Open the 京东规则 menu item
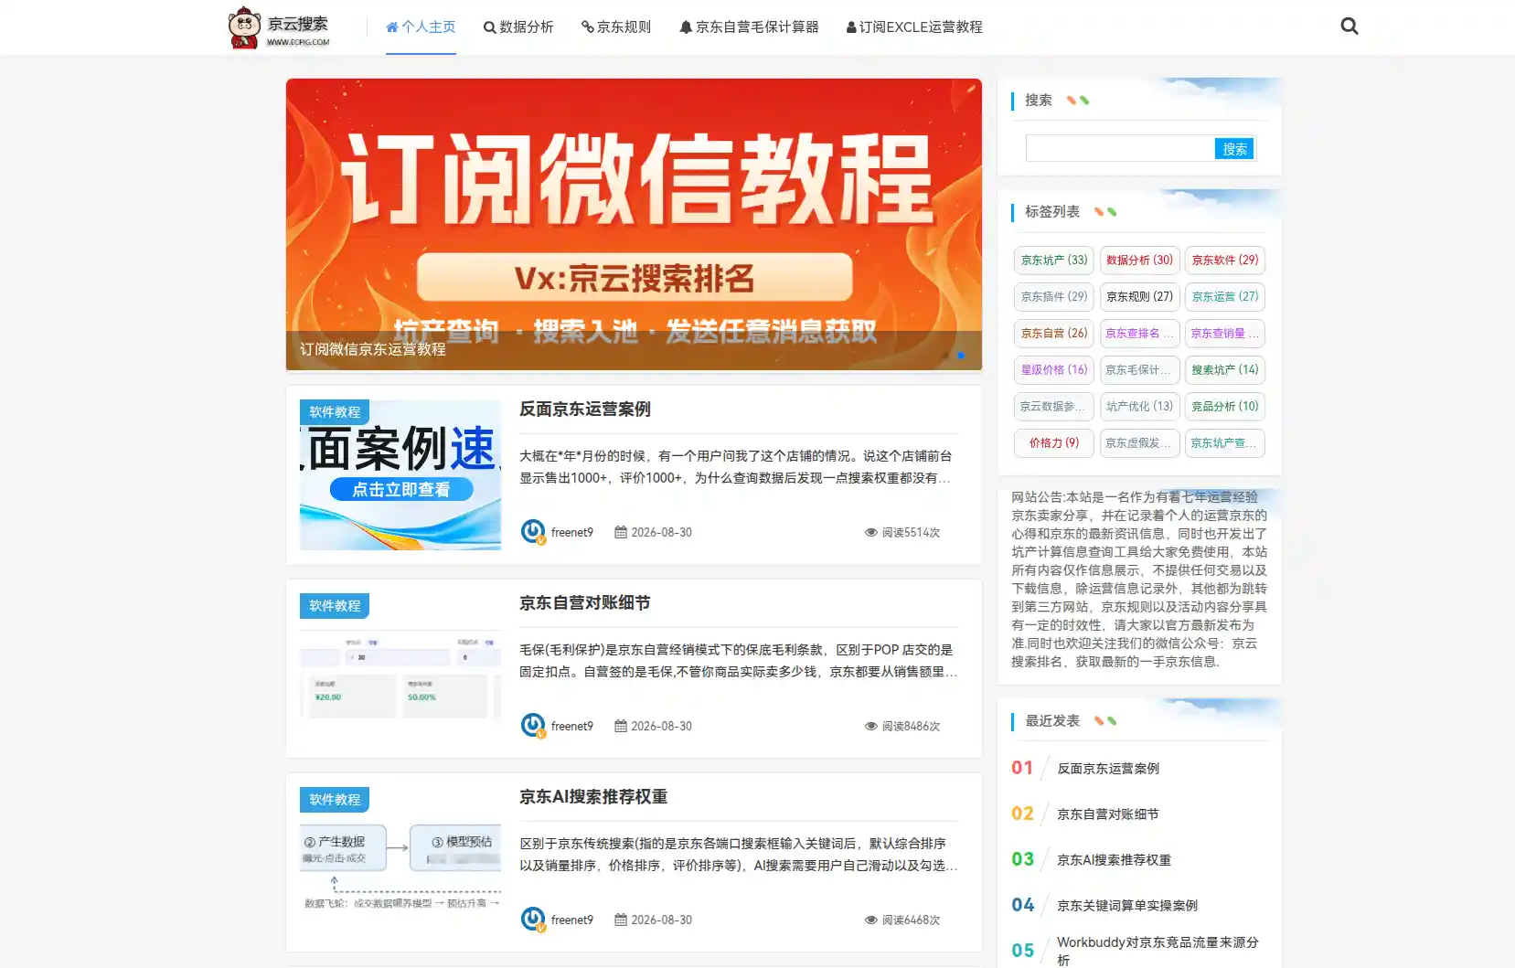Viewport: 1515px width, 968px height. pyautogui.click(x=616, y=27)
